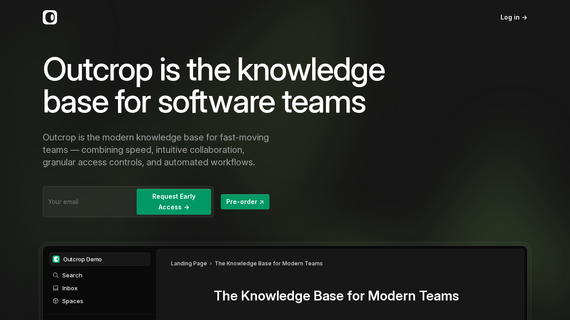Open the Outcrop Demo workspace switcher
Image resolution: width=570 pixels, height=320 pixels.
click(100, 259)
